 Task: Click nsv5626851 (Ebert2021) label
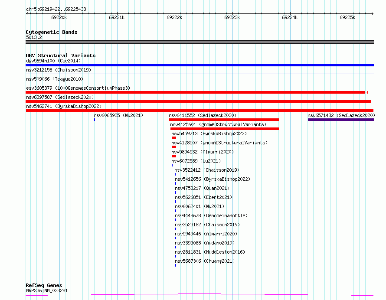coord(203,197)
